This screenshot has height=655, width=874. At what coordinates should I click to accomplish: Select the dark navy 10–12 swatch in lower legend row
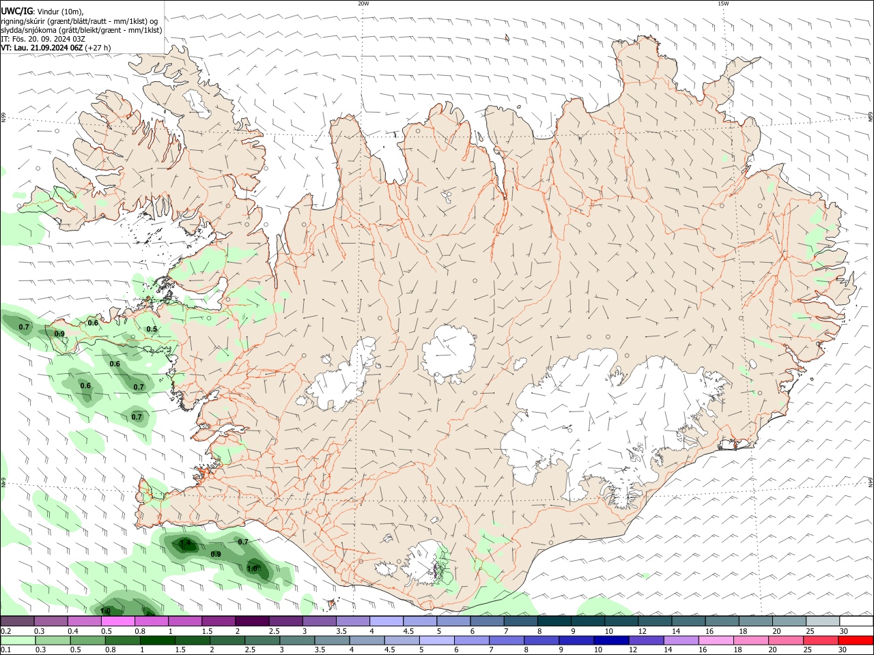[x=612, y=640]
